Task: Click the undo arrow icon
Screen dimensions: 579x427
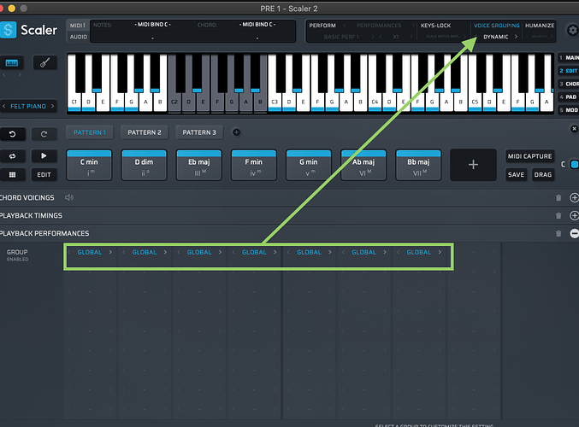Action: [x=12, y=134]
